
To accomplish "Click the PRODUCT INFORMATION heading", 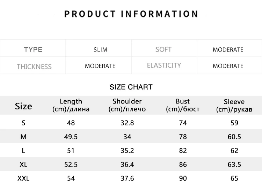I will (x=131, y=14).
